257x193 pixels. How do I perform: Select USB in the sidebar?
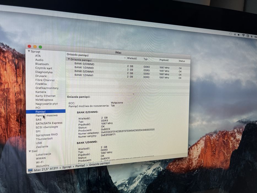(x=39, y=143)
